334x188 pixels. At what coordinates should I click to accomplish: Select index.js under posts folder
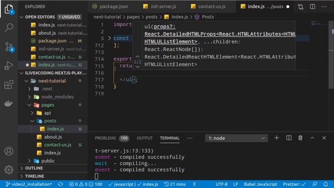(53, 129)
